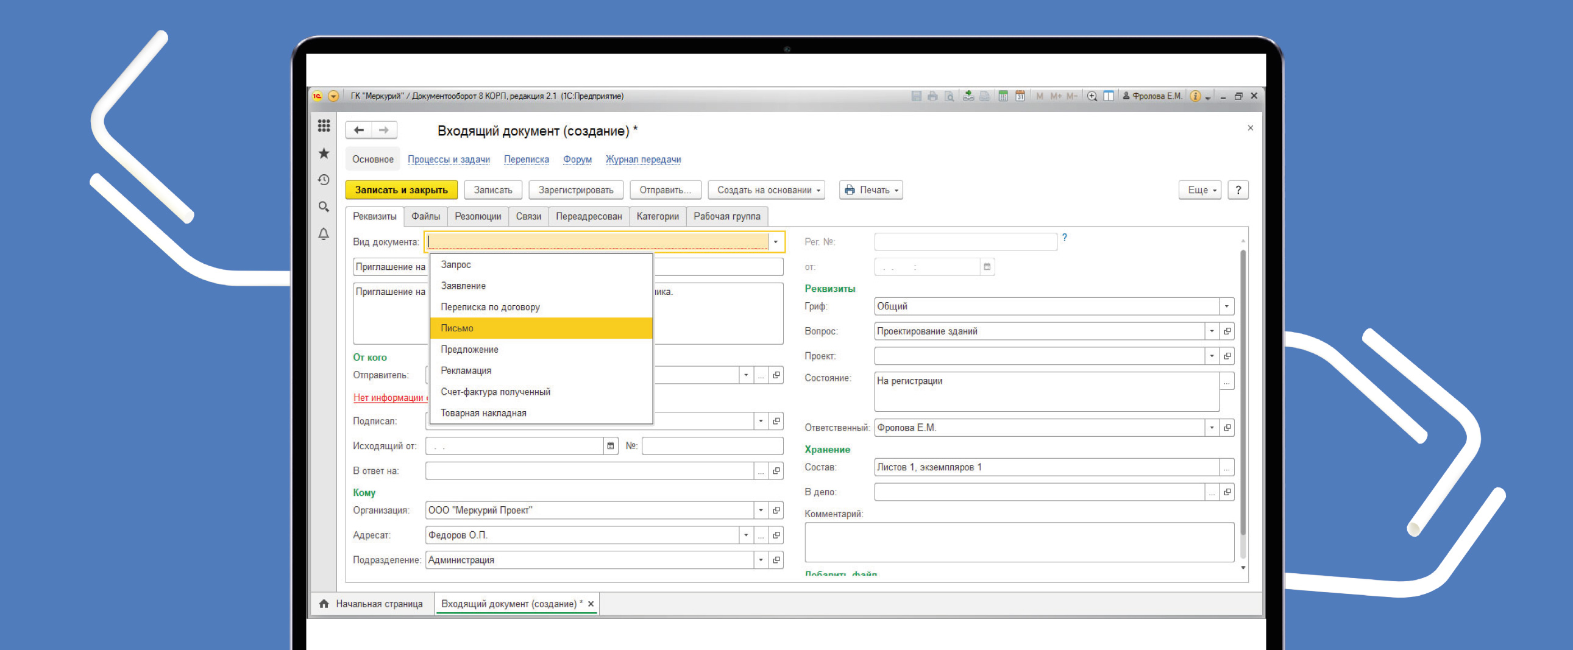This screenshot has height=650, width=1573.
Task: Click the back navigation arrow
Action: click(359, 130)
